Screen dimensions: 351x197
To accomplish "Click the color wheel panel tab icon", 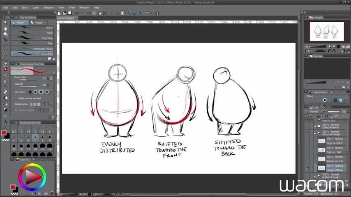I will click(x=17, y=159).
